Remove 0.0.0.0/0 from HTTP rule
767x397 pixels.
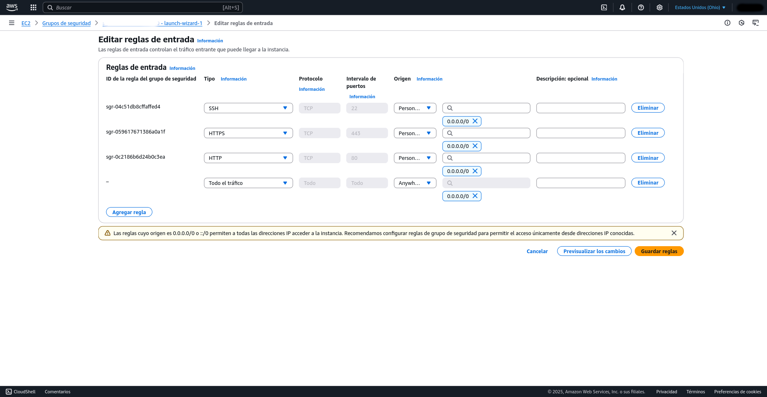(x=475, y=171)
